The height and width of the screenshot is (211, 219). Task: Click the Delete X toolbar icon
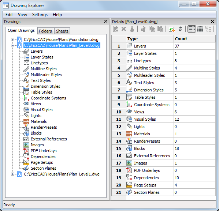(124, 29)
